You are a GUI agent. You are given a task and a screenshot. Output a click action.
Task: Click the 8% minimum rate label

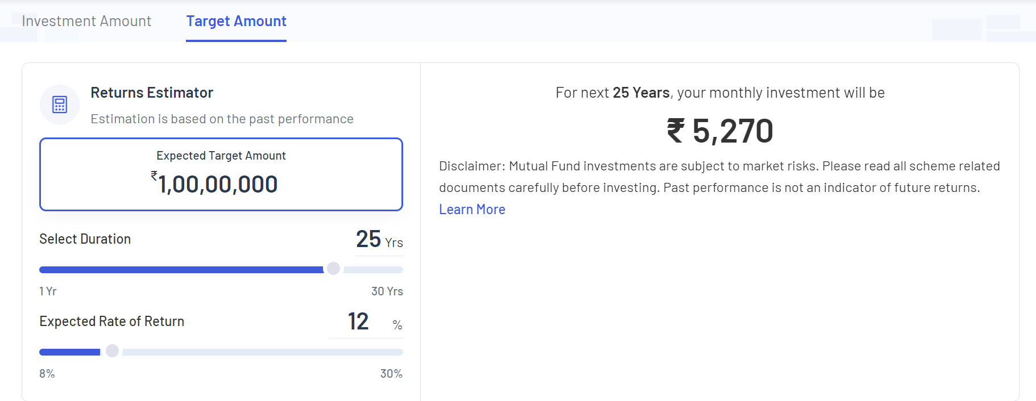(47, 374)
